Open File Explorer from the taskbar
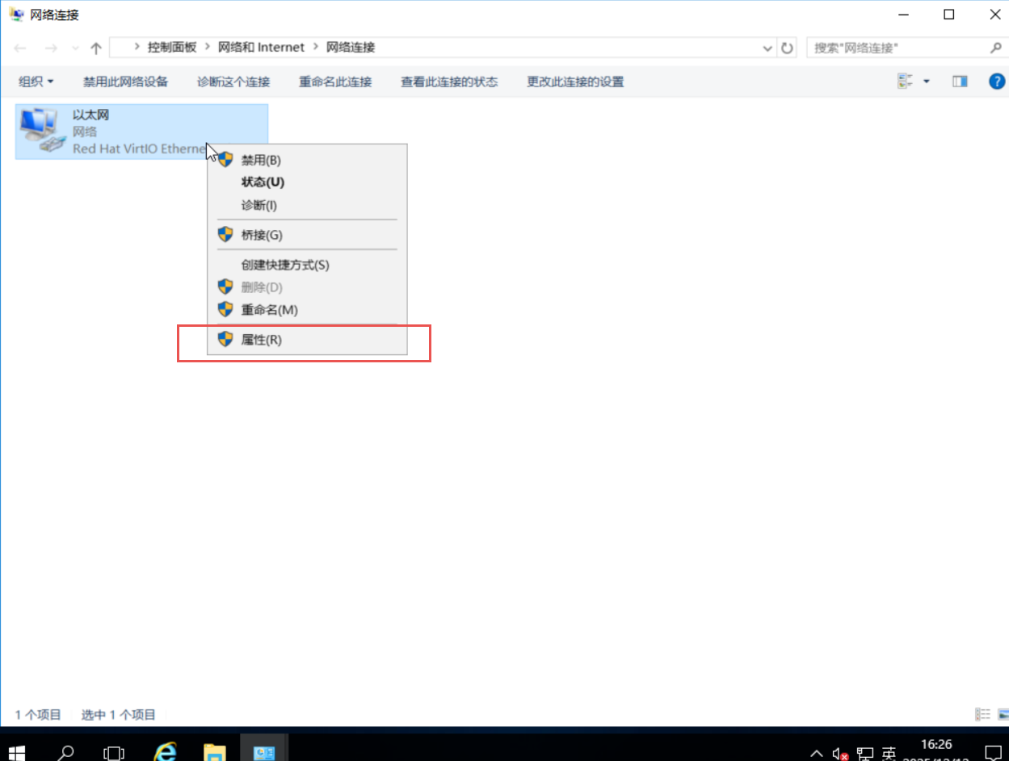1009x761 pixels. click(x=214, y=753)
